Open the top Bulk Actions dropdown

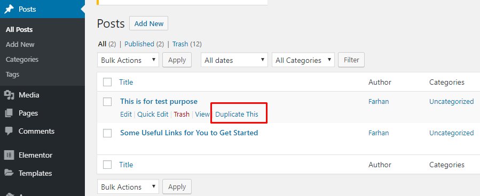pyautogui.click(x=128, y=60)
